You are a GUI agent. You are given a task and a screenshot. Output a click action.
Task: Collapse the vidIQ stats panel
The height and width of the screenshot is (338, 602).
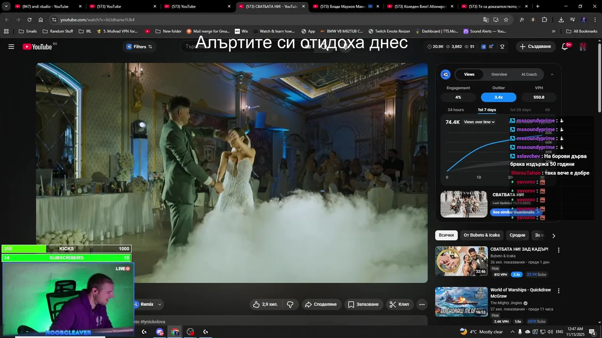[552, 74]
